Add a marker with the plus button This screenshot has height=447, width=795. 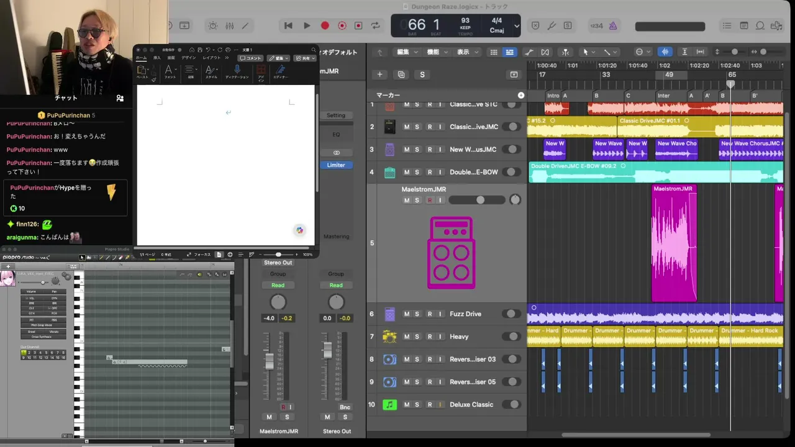[x=521, y=96]
